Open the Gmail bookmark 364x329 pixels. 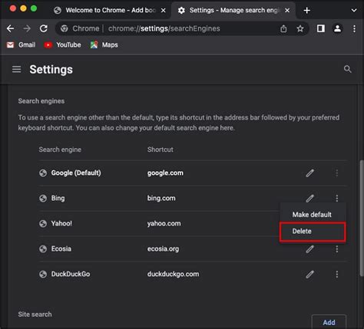(x=21, y=45)
